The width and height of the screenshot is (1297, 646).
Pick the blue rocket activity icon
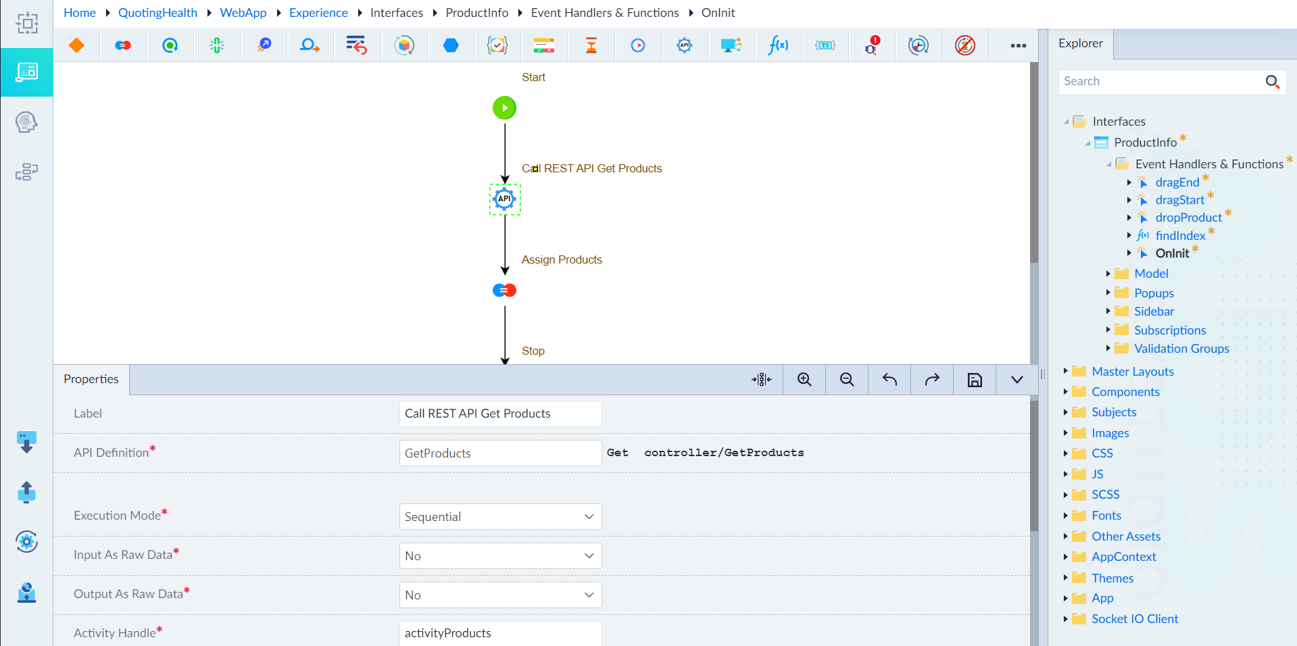click(x=264, y=45)
